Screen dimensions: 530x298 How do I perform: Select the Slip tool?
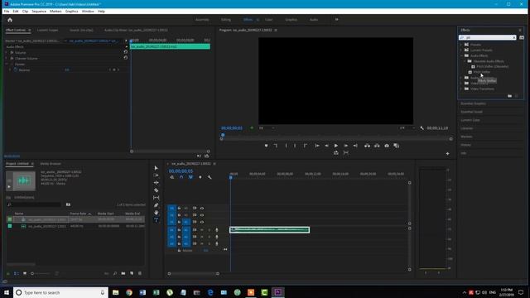pos(156,198)
